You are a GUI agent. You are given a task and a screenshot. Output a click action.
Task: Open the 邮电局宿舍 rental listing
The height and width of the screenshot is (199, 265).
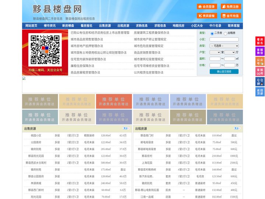(147, 142)
